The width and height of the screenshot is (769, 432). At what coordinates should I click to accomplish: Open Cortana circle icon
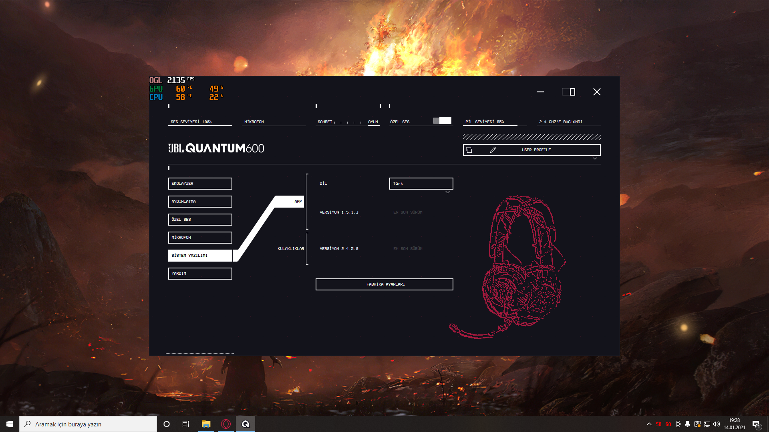(x=167, y=424)
